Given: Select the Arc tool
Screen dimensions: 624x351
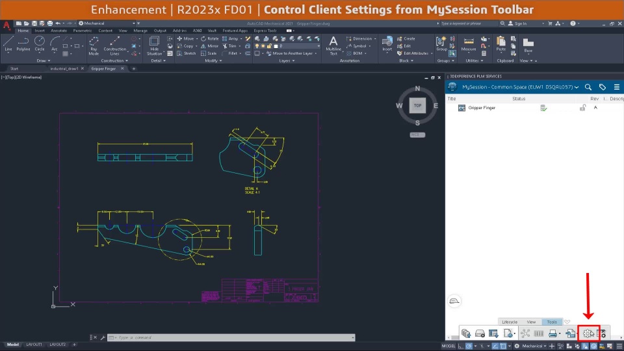Looking at the screenshot, I should click(55, 44).
